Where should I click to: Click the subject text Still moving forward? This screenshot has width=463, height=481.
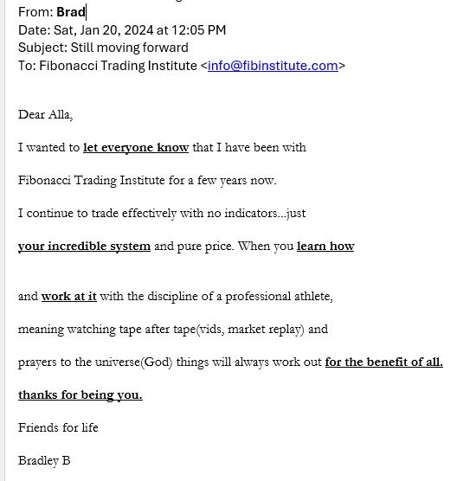(x=129, y=48)
